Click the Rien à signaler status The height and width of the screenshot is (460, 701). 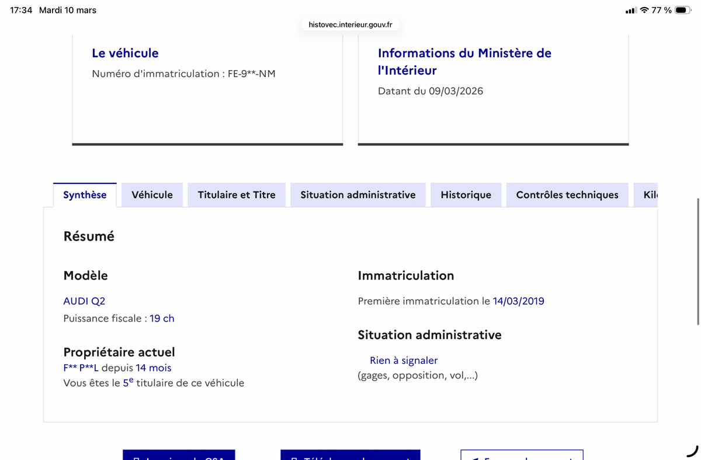404,360
